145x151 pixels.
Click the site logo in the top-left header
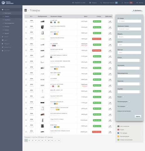click(7, 3)
